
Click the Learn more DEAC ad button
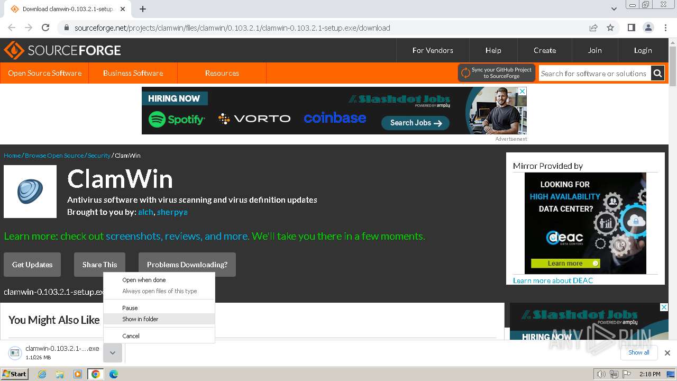pos(565,264)
